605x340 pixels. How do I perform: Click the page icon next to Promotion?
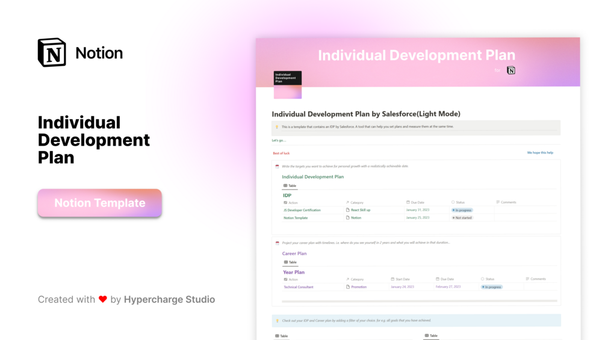(x=347, y=287)
